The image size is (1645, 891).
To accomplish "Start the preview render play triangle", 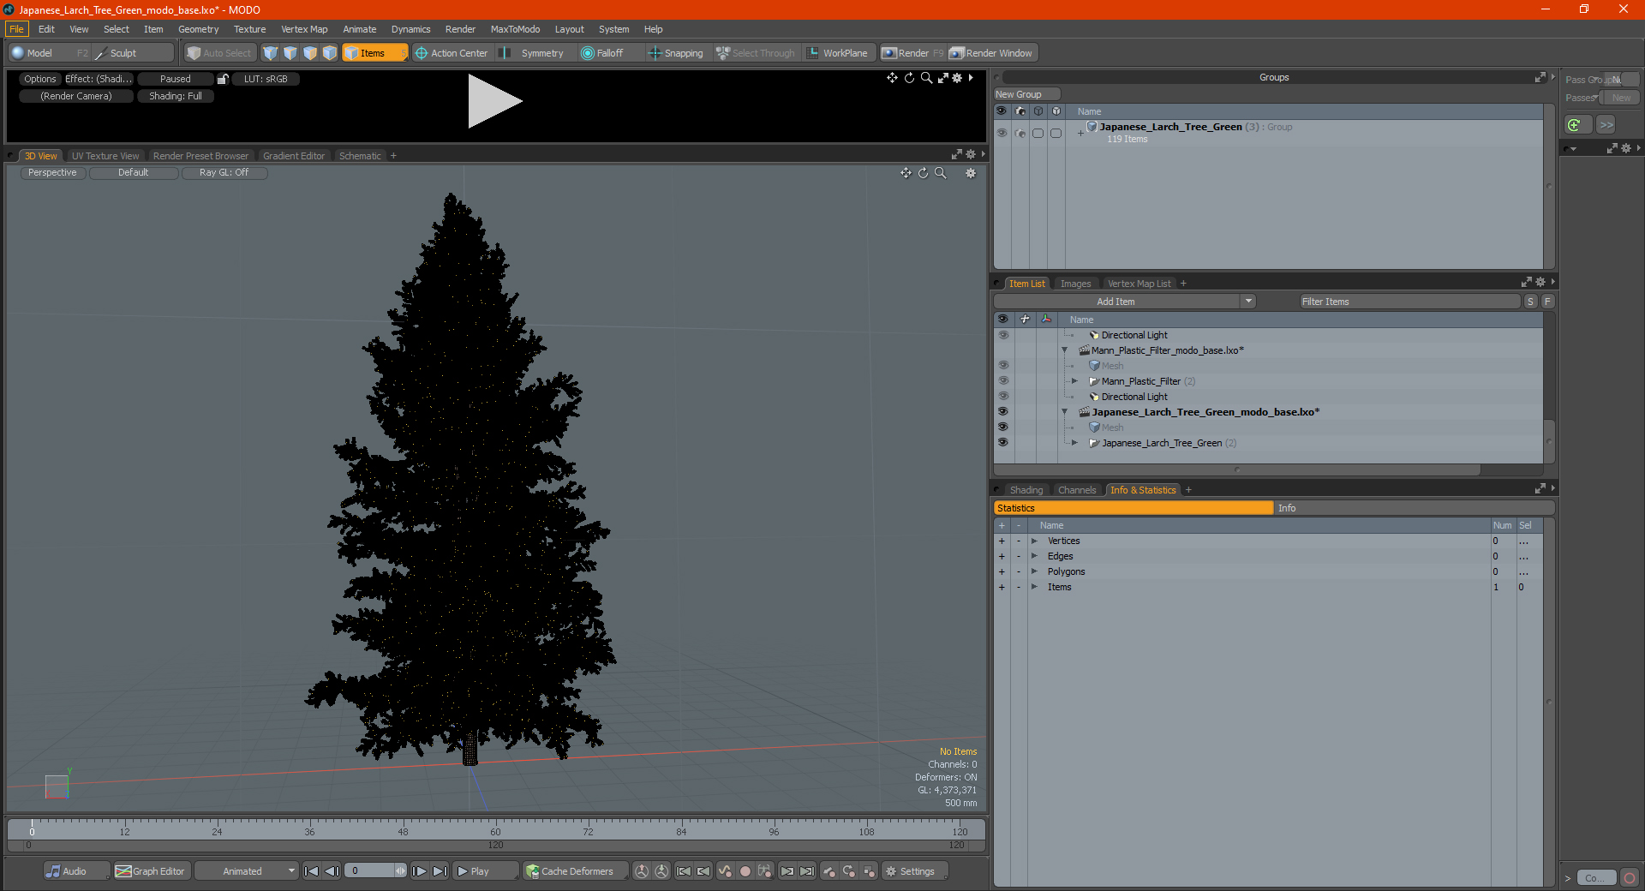I will pos(494,101).
